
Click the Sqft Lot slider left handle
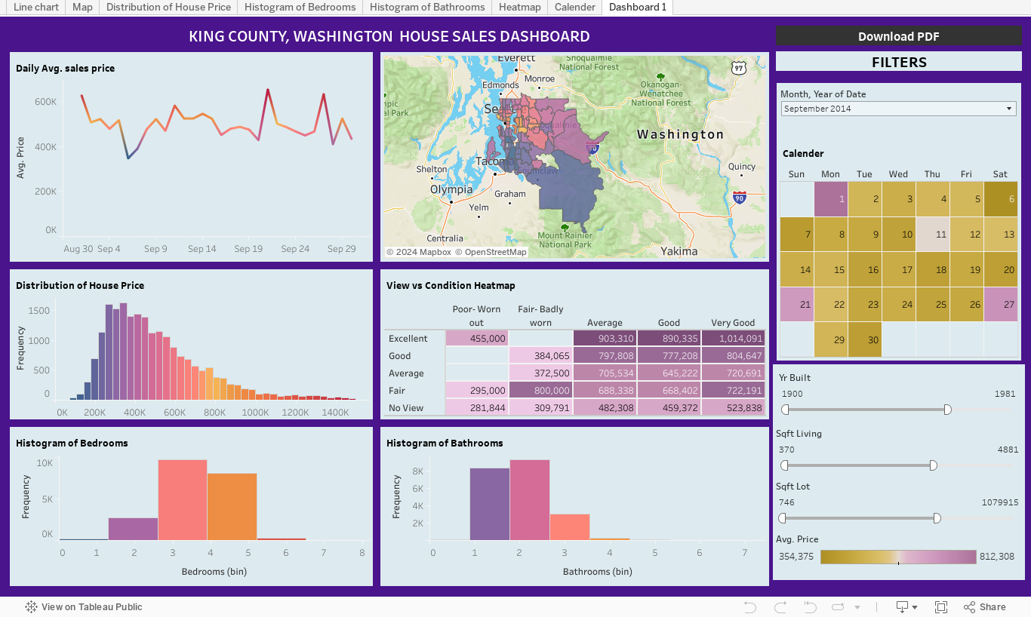[x=782, y=518]
